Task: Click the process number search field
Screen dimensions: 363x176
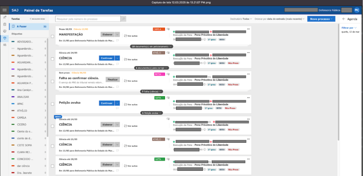Action: [88, 18]
